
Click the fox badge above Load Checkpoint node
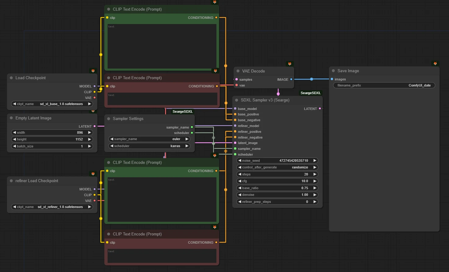pos(93,71)
